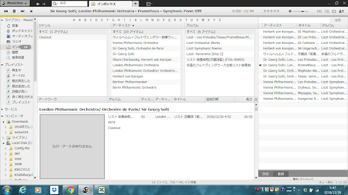This screenshot has width=348, height=195.
Task: Expand the lockw101 folder
Action: point(6,132)
